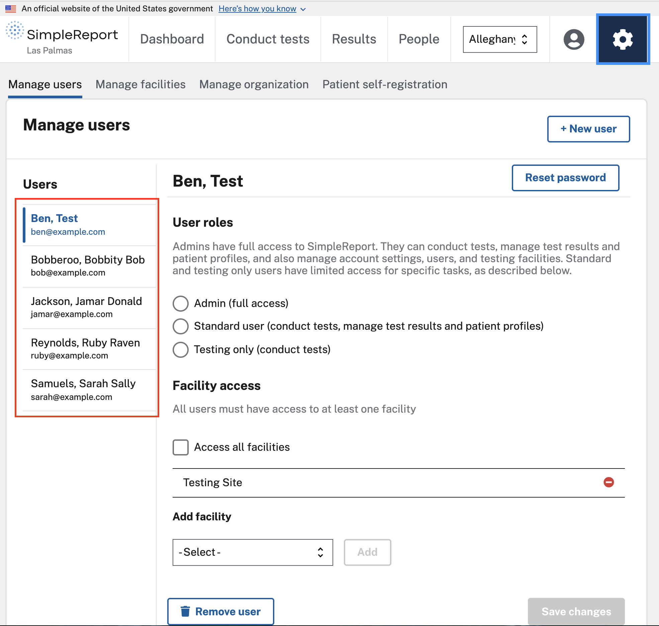Screen dimensions: 659x626
Task: Open the settings gear icon
Action: coord(623,39)
